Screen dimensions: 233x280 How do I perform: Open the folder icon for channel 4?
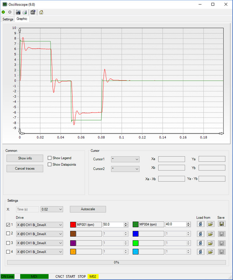(211, 252)
